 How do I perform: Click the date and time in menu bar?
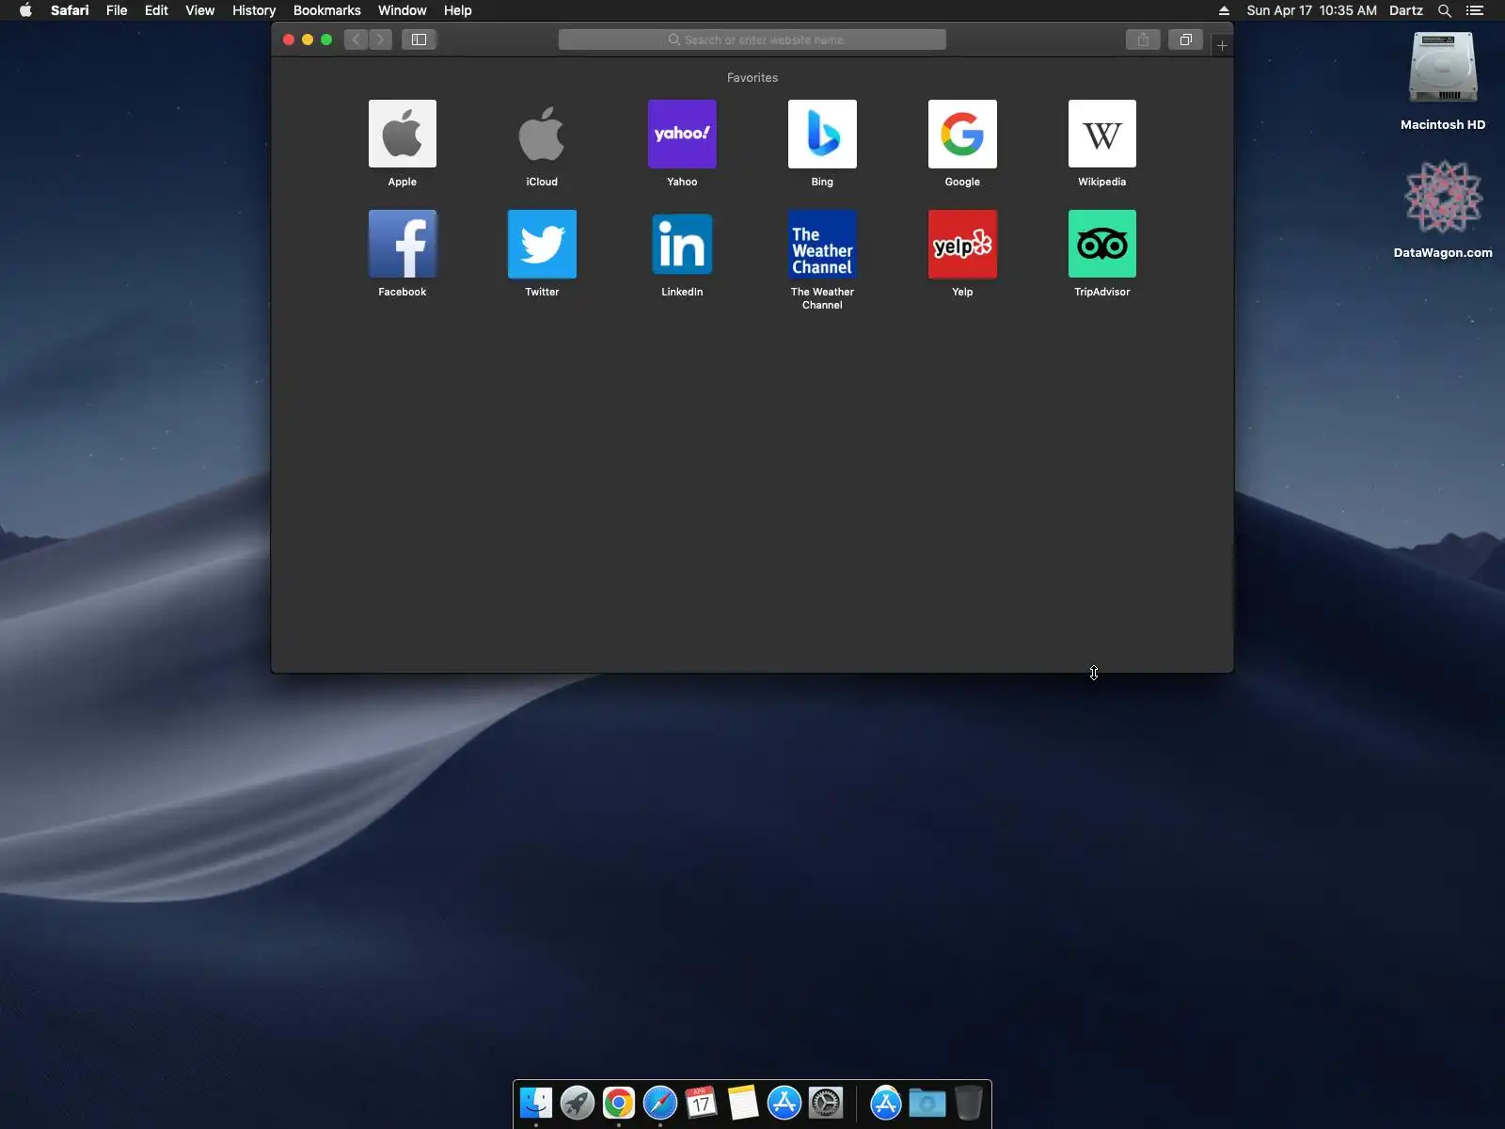click(1311, 10)
